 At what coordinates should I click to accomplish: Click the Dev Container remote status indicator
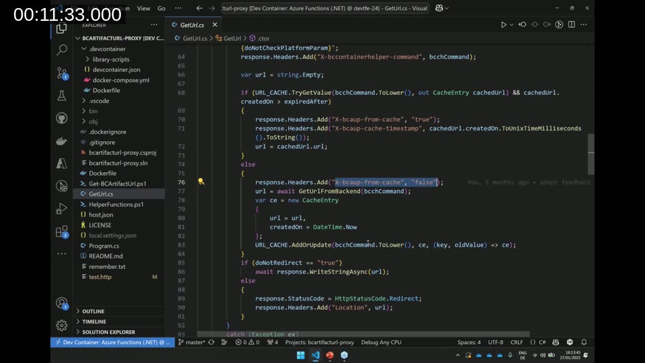113,342
